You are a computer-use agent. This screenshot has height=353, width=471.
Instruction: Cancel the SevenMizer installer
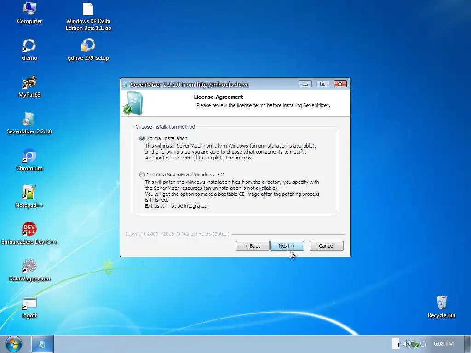coord(327,246)
